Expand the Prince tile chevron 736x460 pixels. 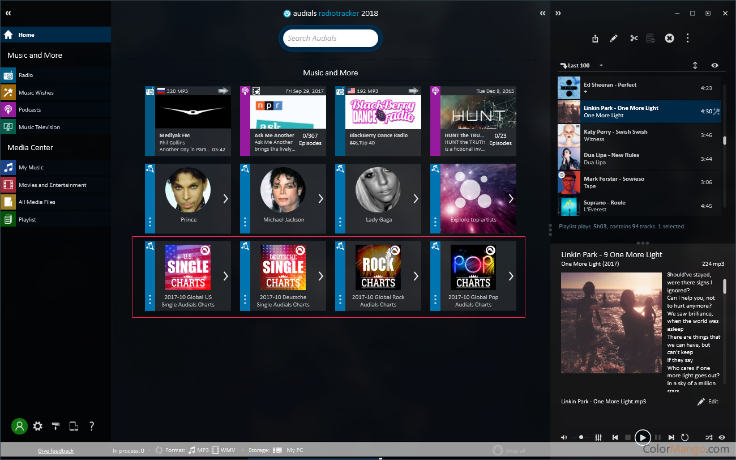click(225, 198)
